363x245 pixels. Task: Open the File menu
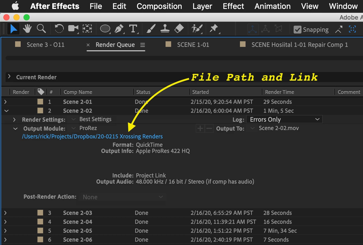96,6
